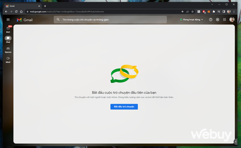
Task: Click the red extension icon with badge
Action: click(204, 12)
